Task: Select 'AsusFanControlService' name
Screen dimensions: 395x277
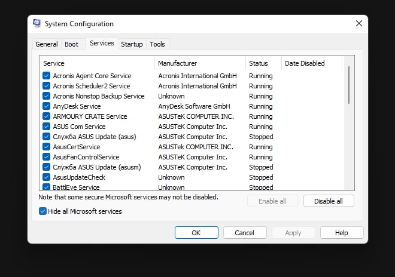Action: coord(86,157)
